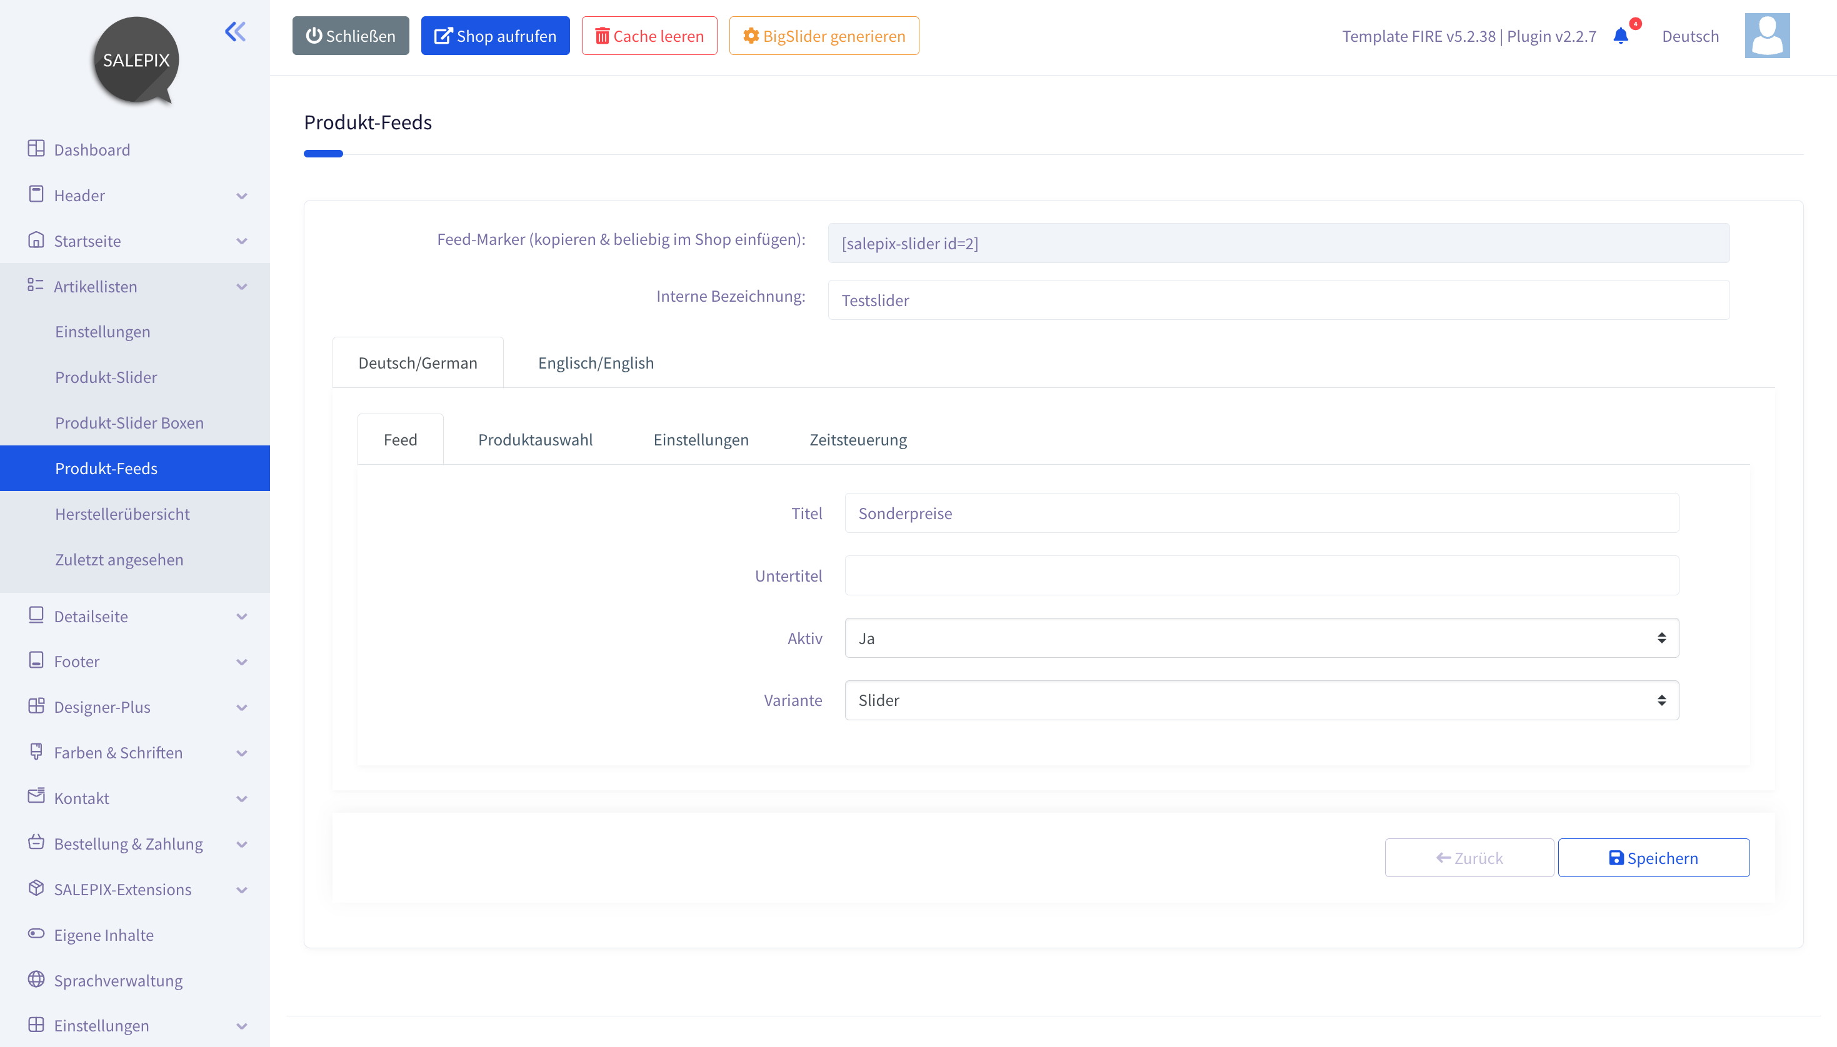The image size is (1837, 1047).
Task: Click the Eigene Inhalte icon
Action: coord(36,933)
